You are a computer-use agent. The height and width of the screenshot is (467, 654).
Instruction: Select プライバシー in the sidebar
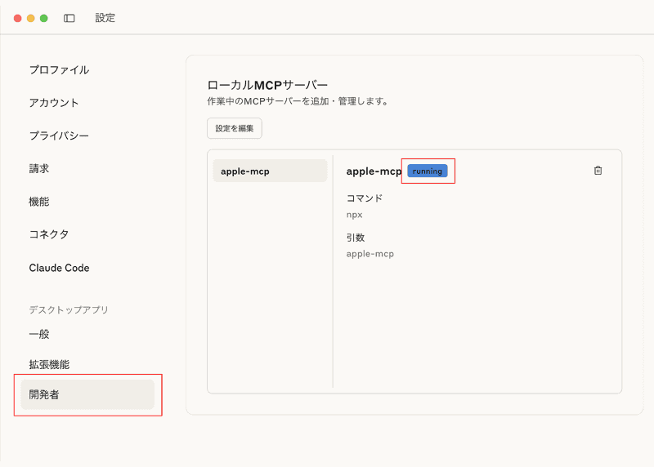(59, 136)
